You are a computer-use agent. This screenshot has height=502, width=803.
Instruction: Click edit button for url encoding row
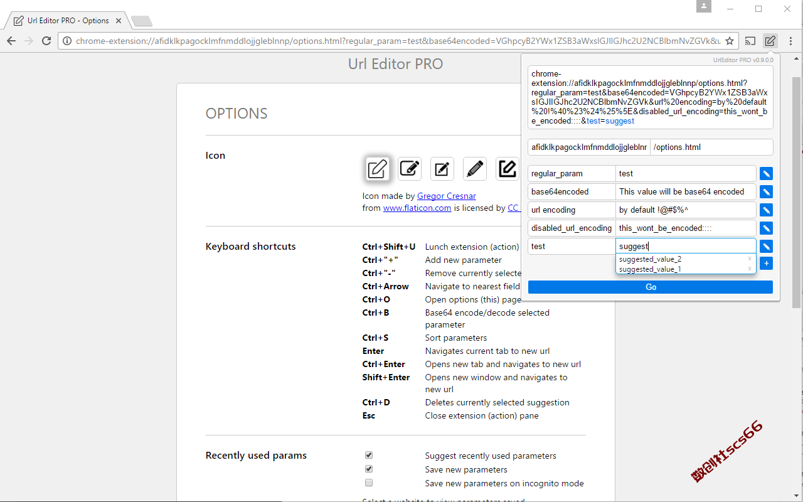(766, 210)
